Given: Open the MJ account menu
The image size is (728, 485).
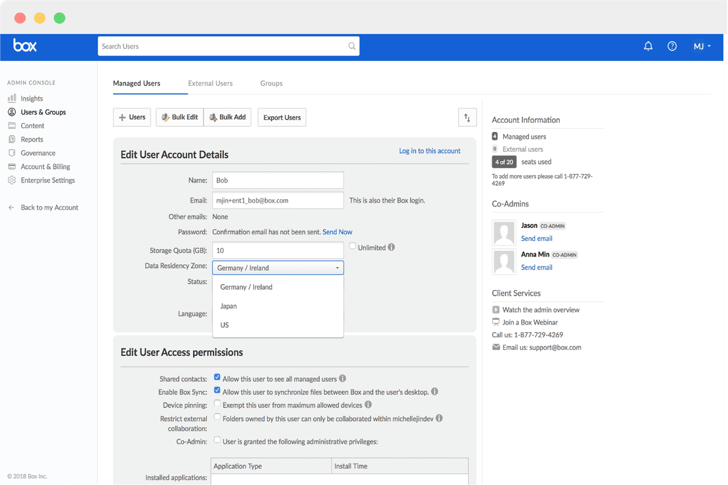Looking at the screenshot, I should [x=702, y=46].
